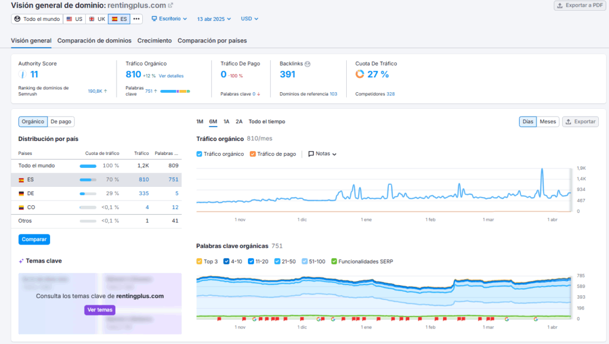Open the Escritorio device dropdown
The image size is (609, 344).
(169, 19)
